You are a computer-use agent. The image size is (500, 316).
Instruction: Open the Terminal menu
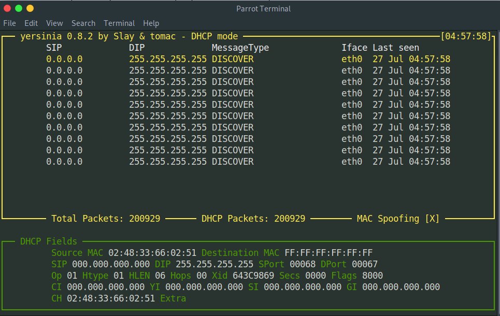coord(119,23)
